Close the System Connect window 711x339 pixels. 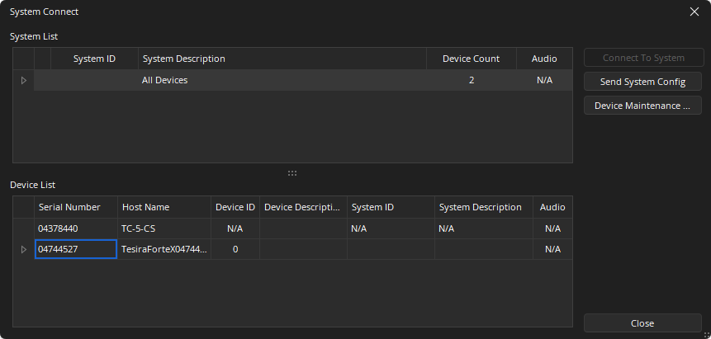click(694, 12)
